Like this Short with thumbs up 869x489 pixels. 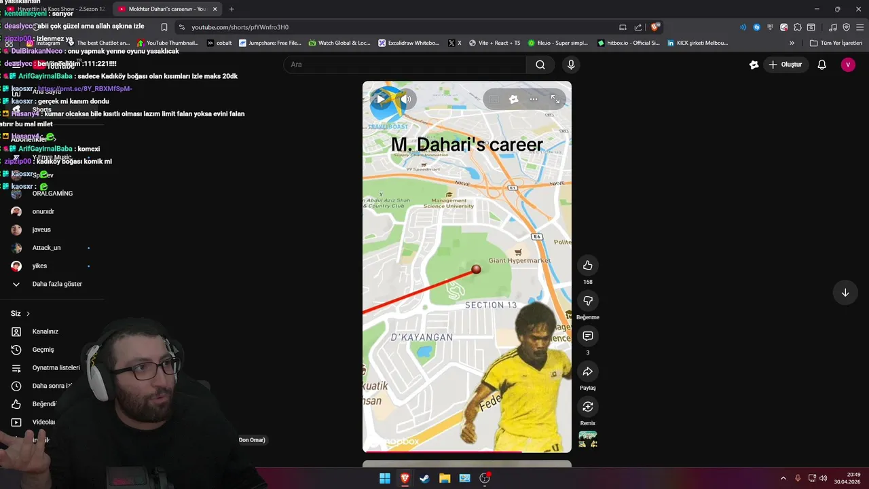coord(588,266)
